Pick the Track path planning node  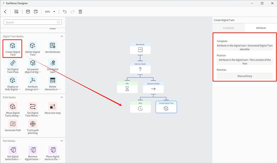33,124
